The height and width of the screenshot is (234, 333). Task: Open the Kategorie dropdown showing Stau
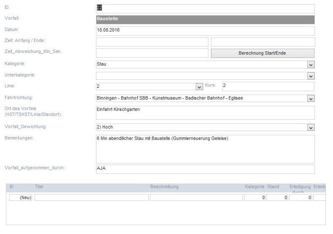tap(311, 65)
